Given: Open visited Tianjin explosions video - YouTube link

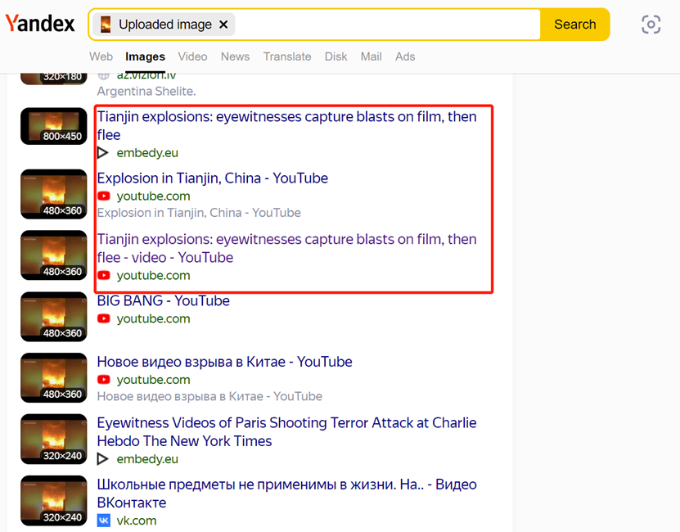Looking at the screenshot, I should (x=286, y=248).
